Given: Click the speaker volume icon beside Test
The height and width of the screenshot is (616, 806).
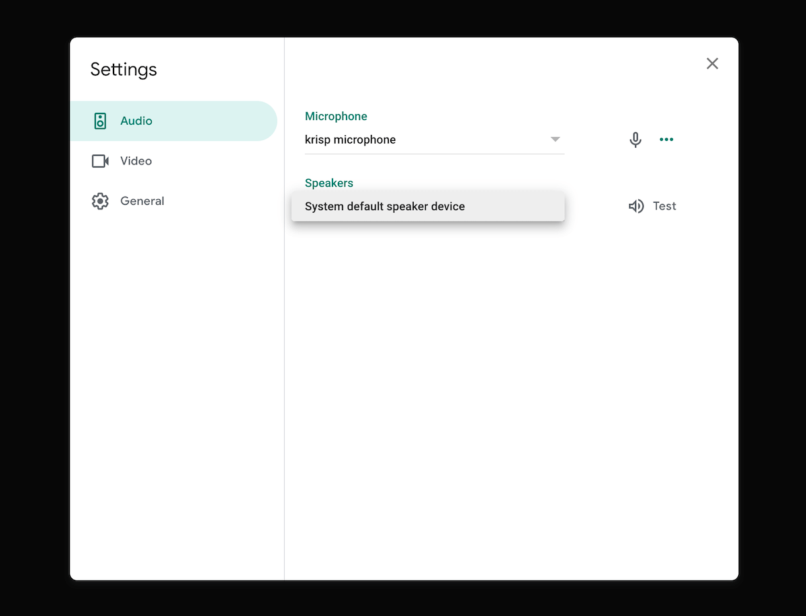Looking at the screenshot, I should (635, 206).
